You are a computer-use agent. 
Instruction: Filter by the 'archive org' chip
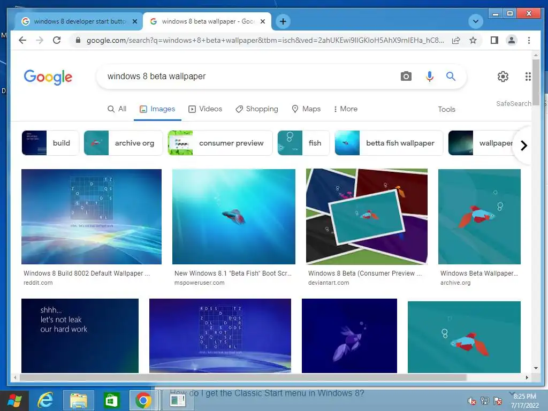(x=124, y=143)
